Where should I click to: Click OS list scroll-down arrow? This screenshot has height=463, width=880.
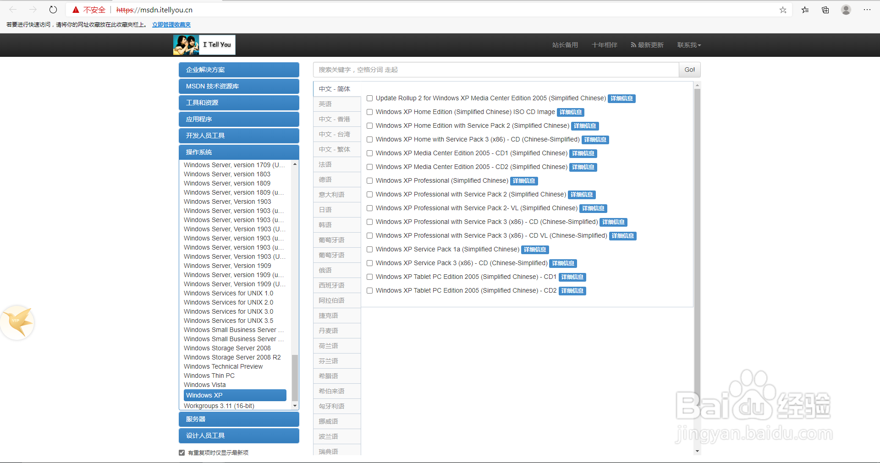click(x=295, y=406)
